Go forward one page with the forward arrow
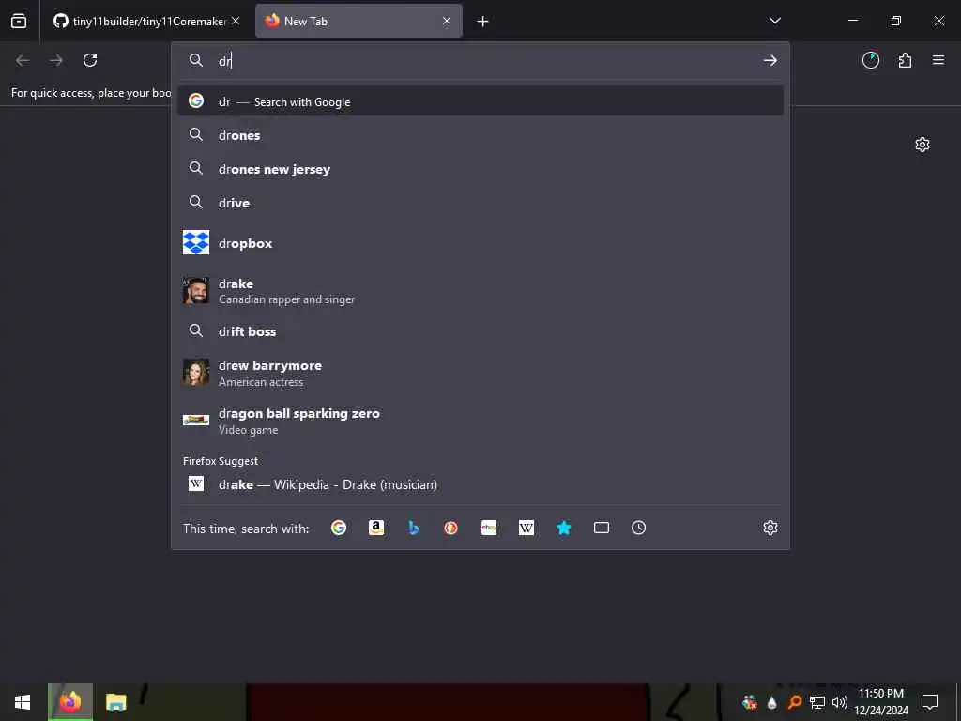This screenshot has height=721, width=961. tap(56, 60)
